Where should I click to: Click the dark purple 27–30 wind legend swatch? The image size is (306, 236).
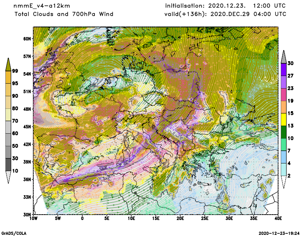coord(284,70)
